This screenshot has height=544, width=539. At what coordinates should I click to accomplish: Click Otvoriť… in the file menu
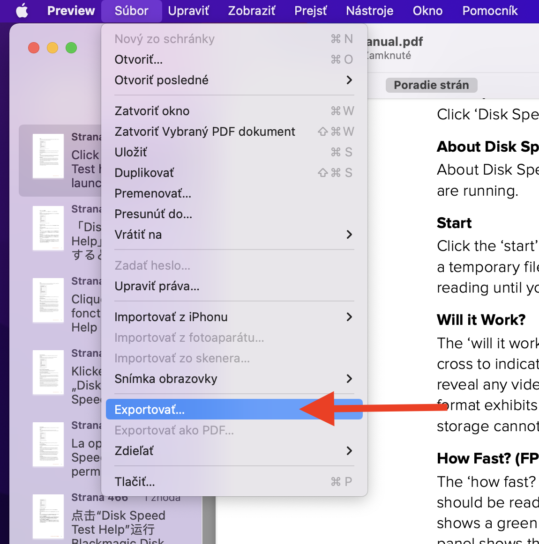click(x=139, y=59)
